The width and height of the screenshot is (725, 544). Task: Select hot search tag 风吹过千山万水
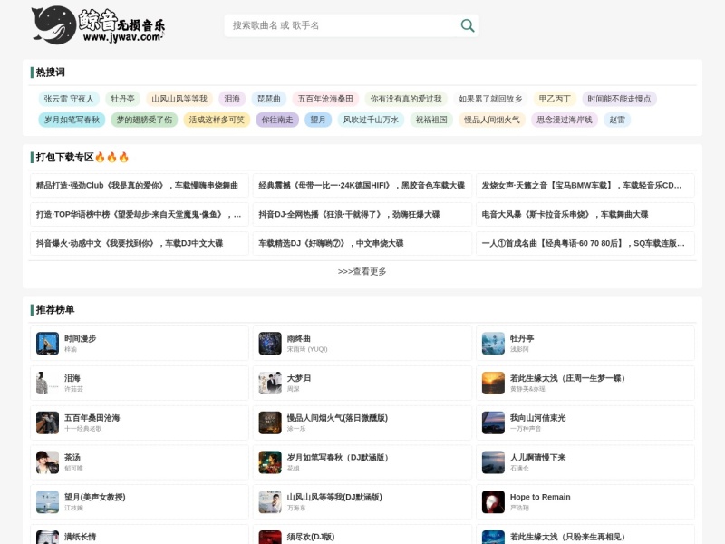(371, 120)
